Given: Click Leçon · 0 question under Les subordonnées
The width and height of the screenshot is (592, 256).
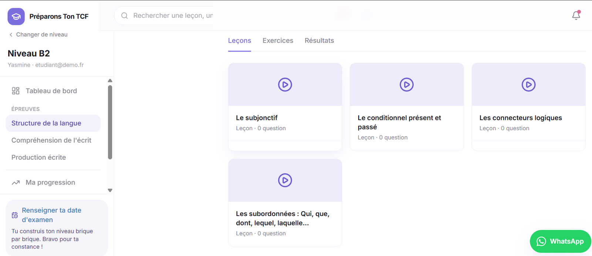Looking at the screenshot, I should 261,233.
